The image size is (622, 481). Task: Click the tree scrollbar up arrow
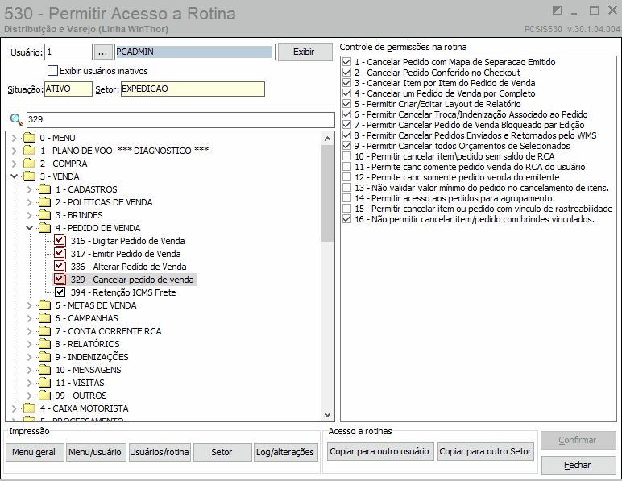[327, 139]
